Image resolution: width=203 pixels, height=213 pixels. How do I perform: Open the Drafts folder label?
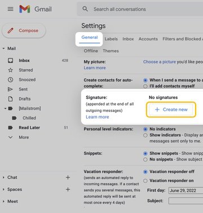tap(25, 99)
